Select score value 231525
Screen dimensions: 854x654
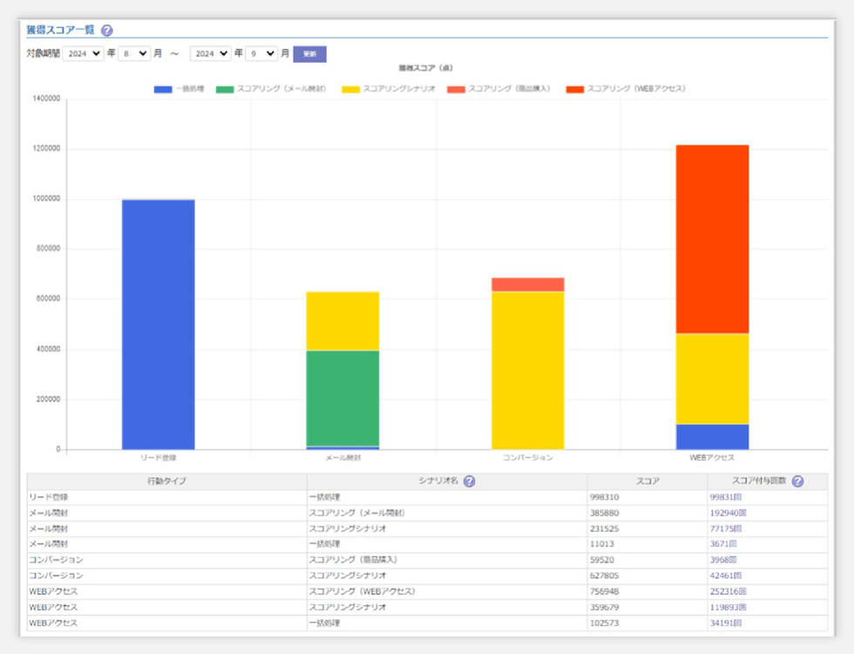coord(604,528)
